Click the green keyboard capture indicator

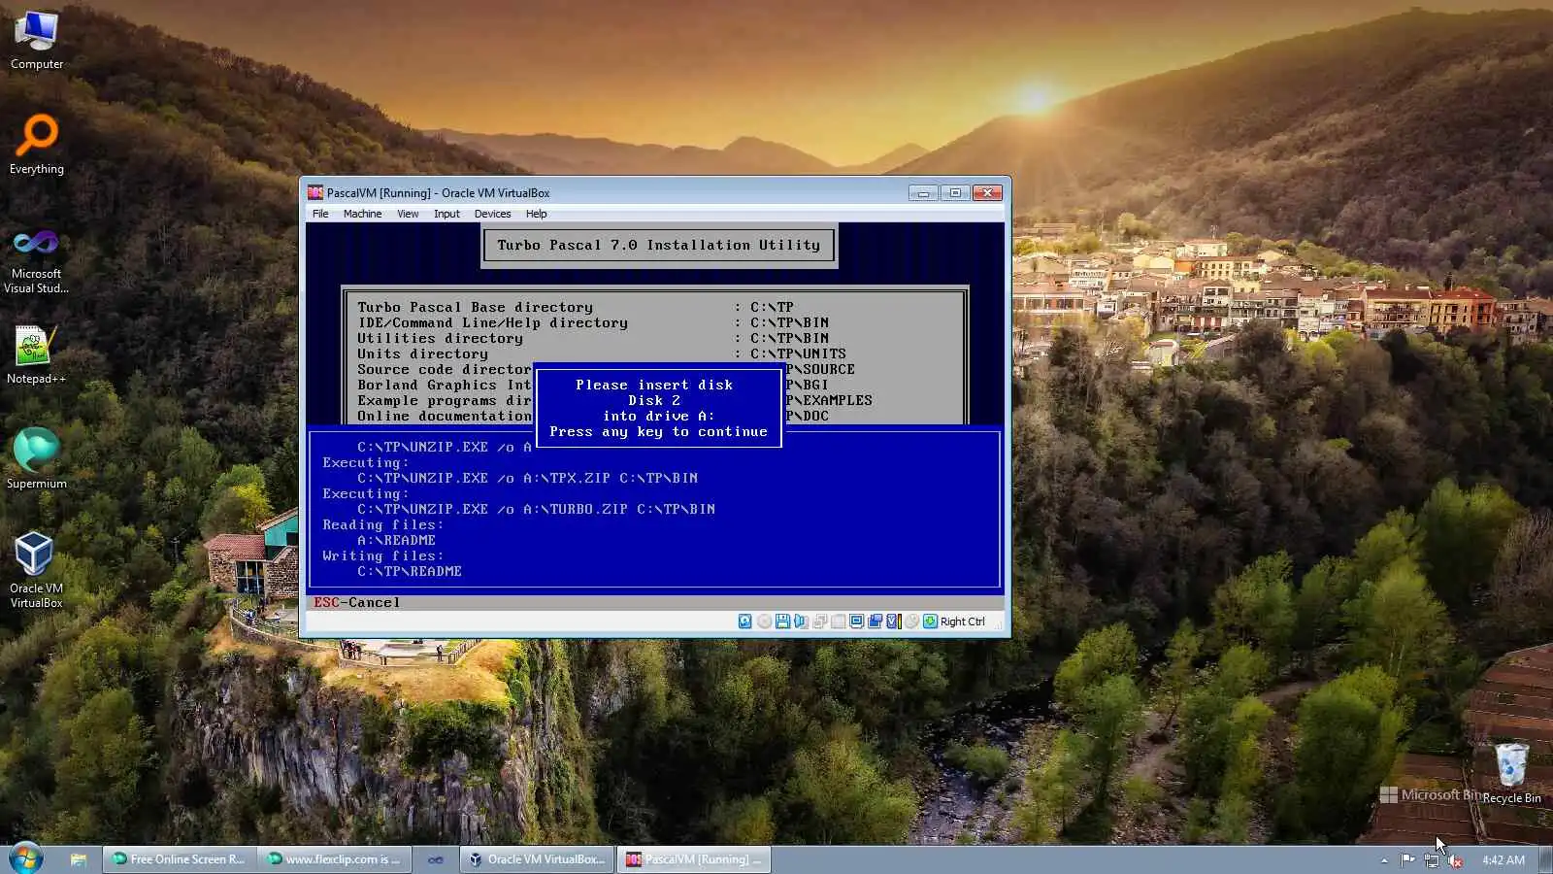click(x=930, y=622)
